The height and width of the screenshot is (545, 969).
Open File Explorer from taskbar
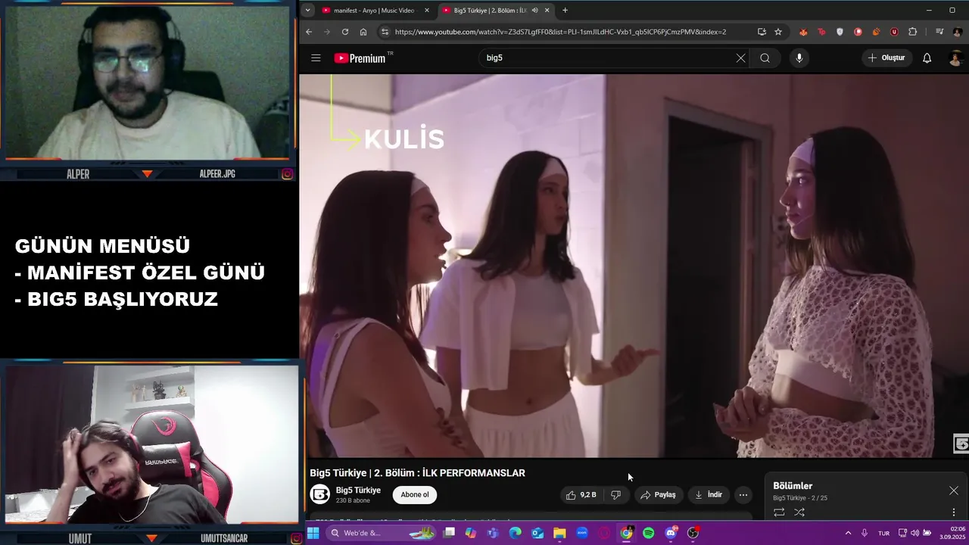[559, 533]
